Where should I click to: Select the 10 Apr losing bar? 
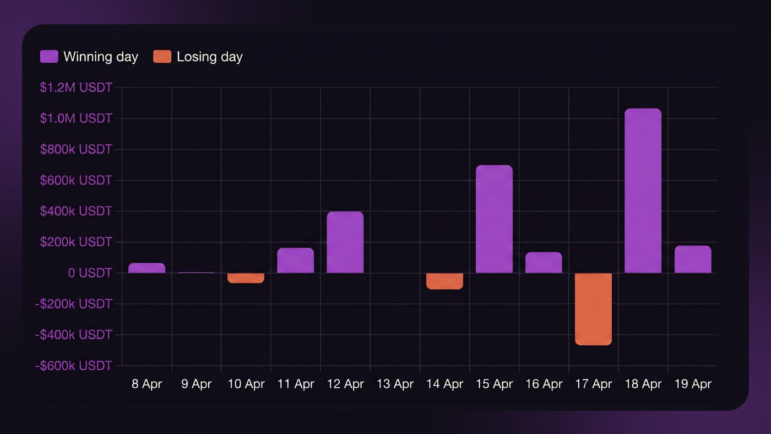pos(246,278)
